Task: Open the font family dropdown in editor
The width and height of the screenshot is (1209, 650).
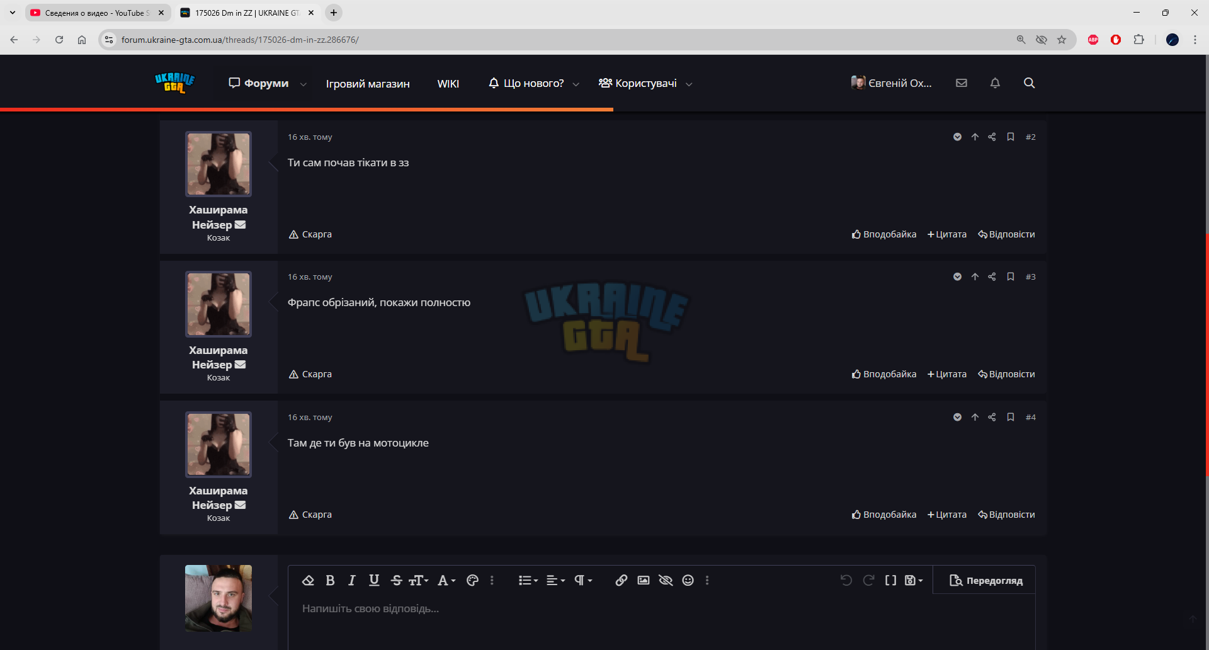Action: tap(446, 580)
